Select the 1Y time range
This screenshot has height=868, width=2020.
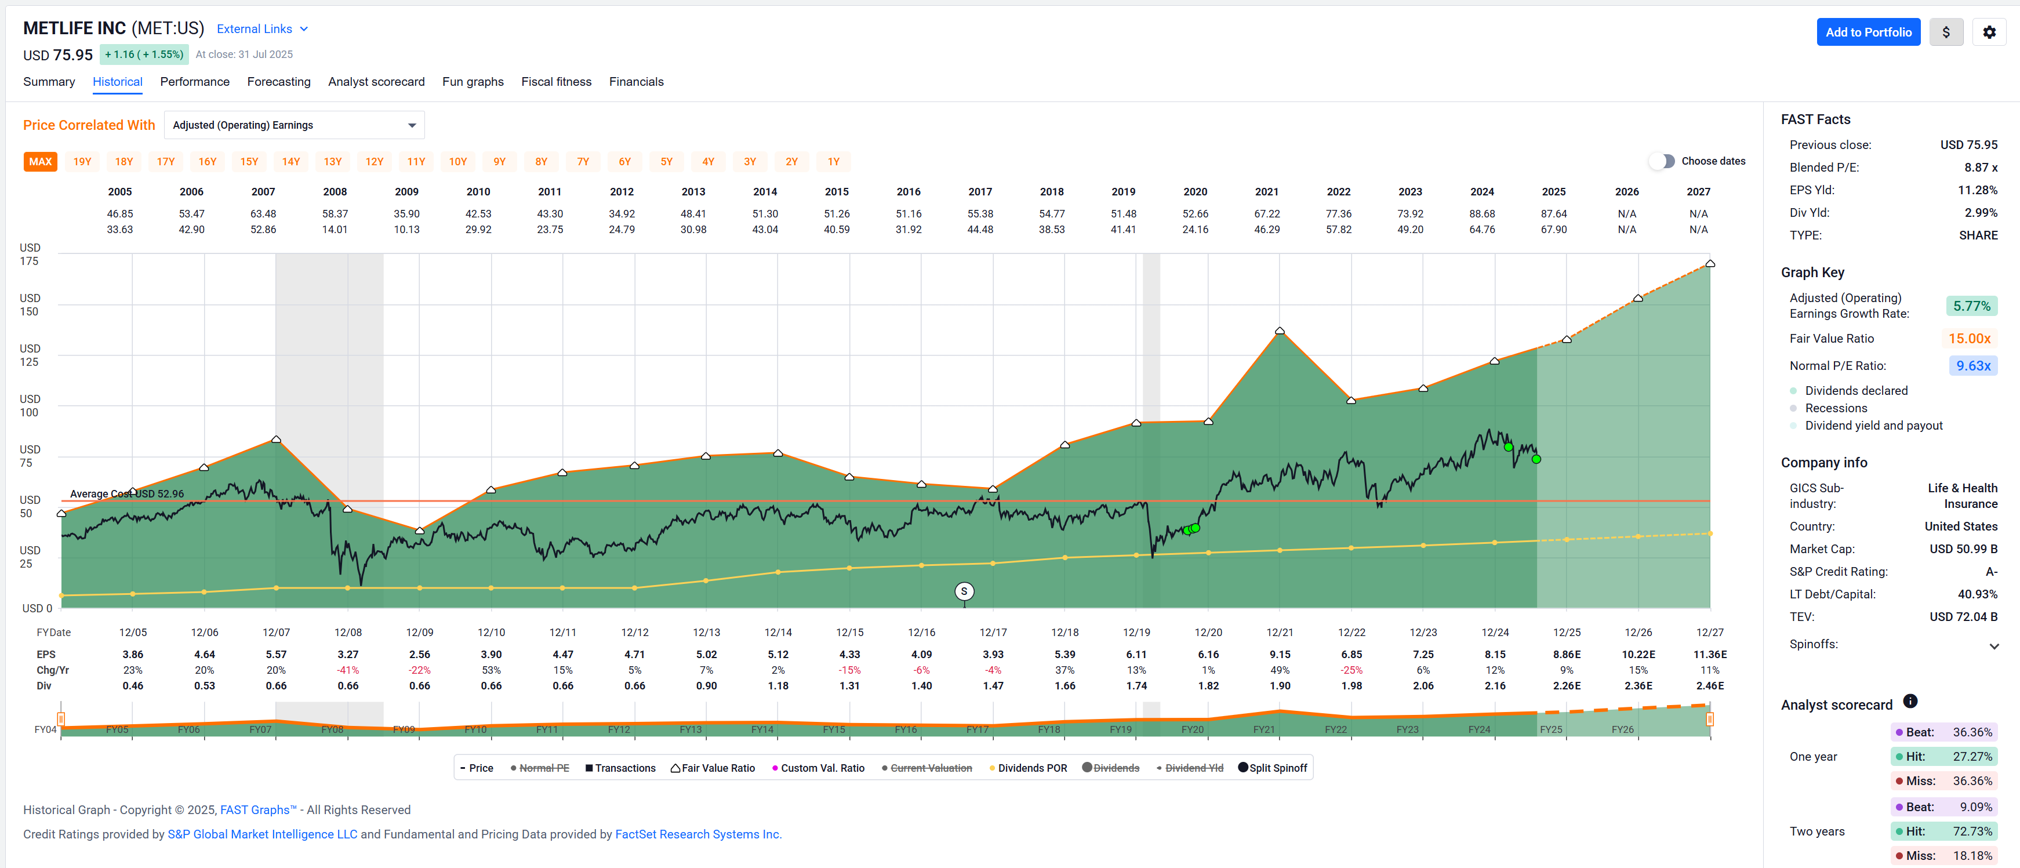pyautogui.click(x=834, y=162)
